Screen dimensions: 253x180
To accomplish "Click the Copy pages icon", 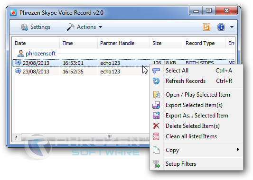I will point(156,150).
